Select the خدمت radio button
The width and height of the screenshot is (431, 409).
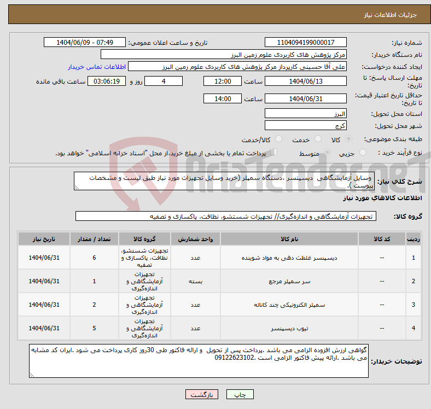tap(318, 139)
